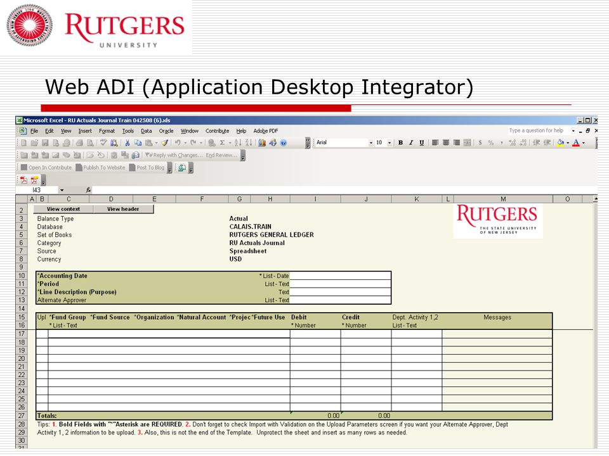Viewport: 609px width, 456px height.
Task: Click the Center alignment icon
Action: [x=446, y=142]
